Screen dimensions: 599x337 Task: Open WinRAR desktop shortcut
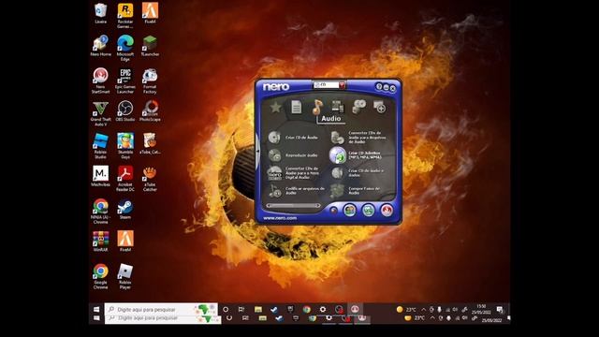[x=100, y=242]
